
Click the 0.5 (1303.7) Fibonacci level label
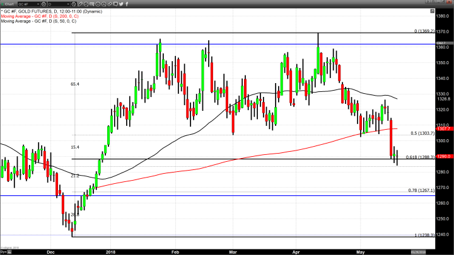[x=422, y=133]
